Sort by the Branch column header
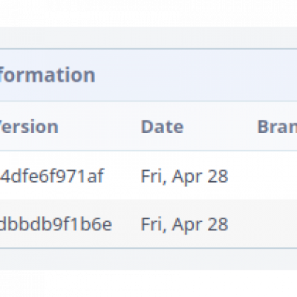 [277, 127]
